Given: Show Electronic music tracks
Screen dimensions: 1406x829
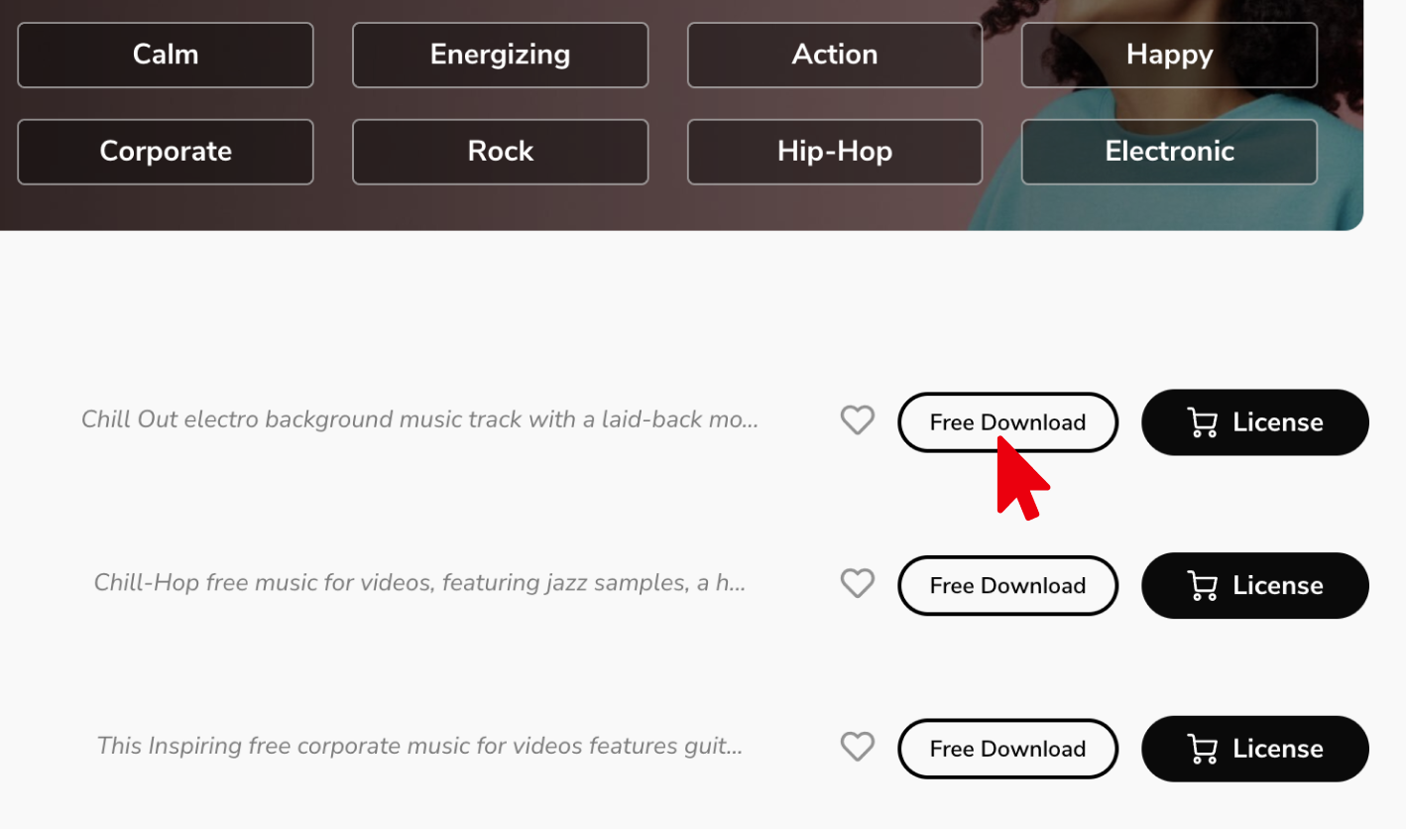Looking at the screenshot, I should [x=1169, y=152].
